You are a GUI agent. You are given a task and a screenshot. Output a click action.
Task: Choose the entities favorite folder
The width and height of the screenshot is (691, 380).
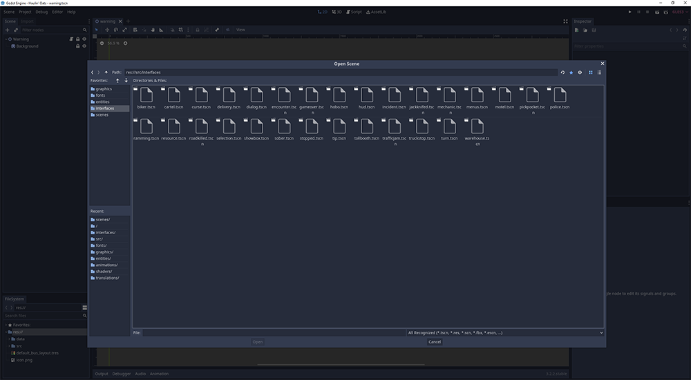tap(102, 102)
